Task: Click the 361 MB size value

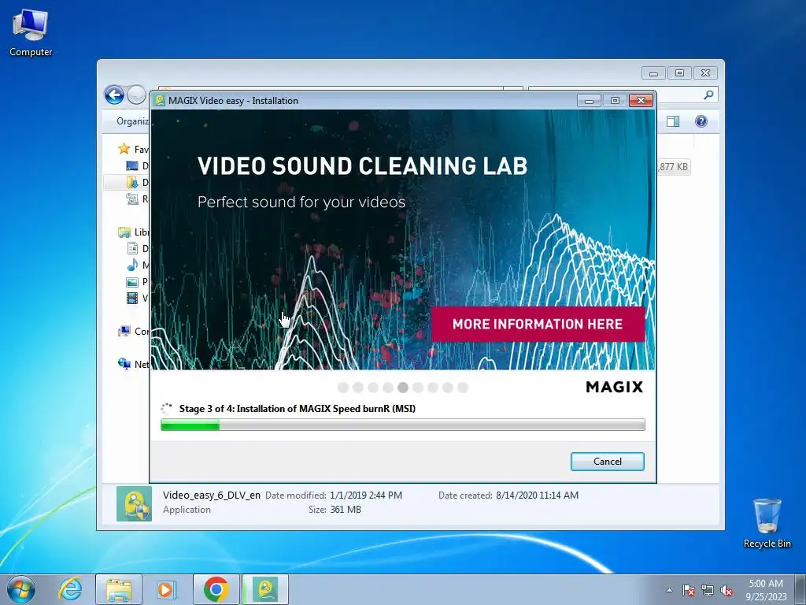Action: (346, 510)
